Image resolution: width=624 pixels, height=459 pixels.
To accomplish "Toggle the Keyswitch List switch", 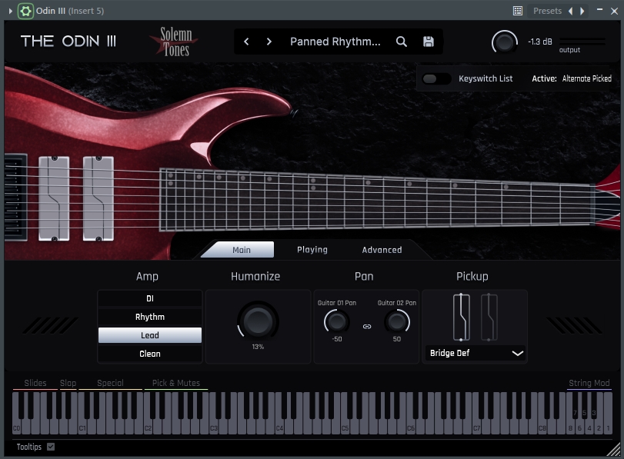I will [435, 78].
